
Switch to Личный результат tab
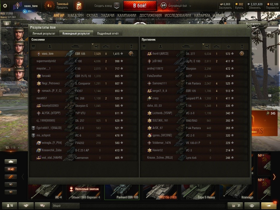click(44, 33)
